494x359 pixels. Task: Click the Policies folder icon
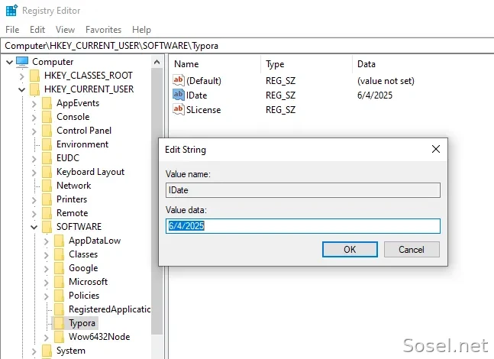[60, 296]
